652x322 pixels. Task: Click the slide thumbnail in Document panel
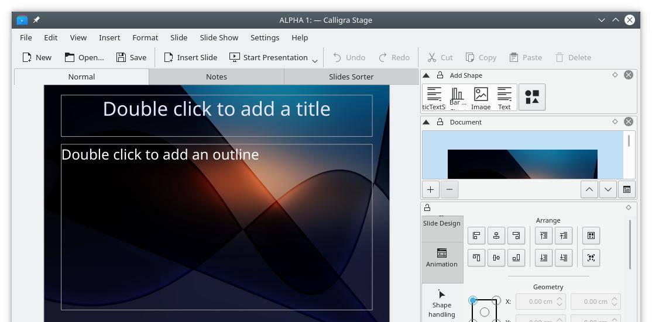point(522,164)
